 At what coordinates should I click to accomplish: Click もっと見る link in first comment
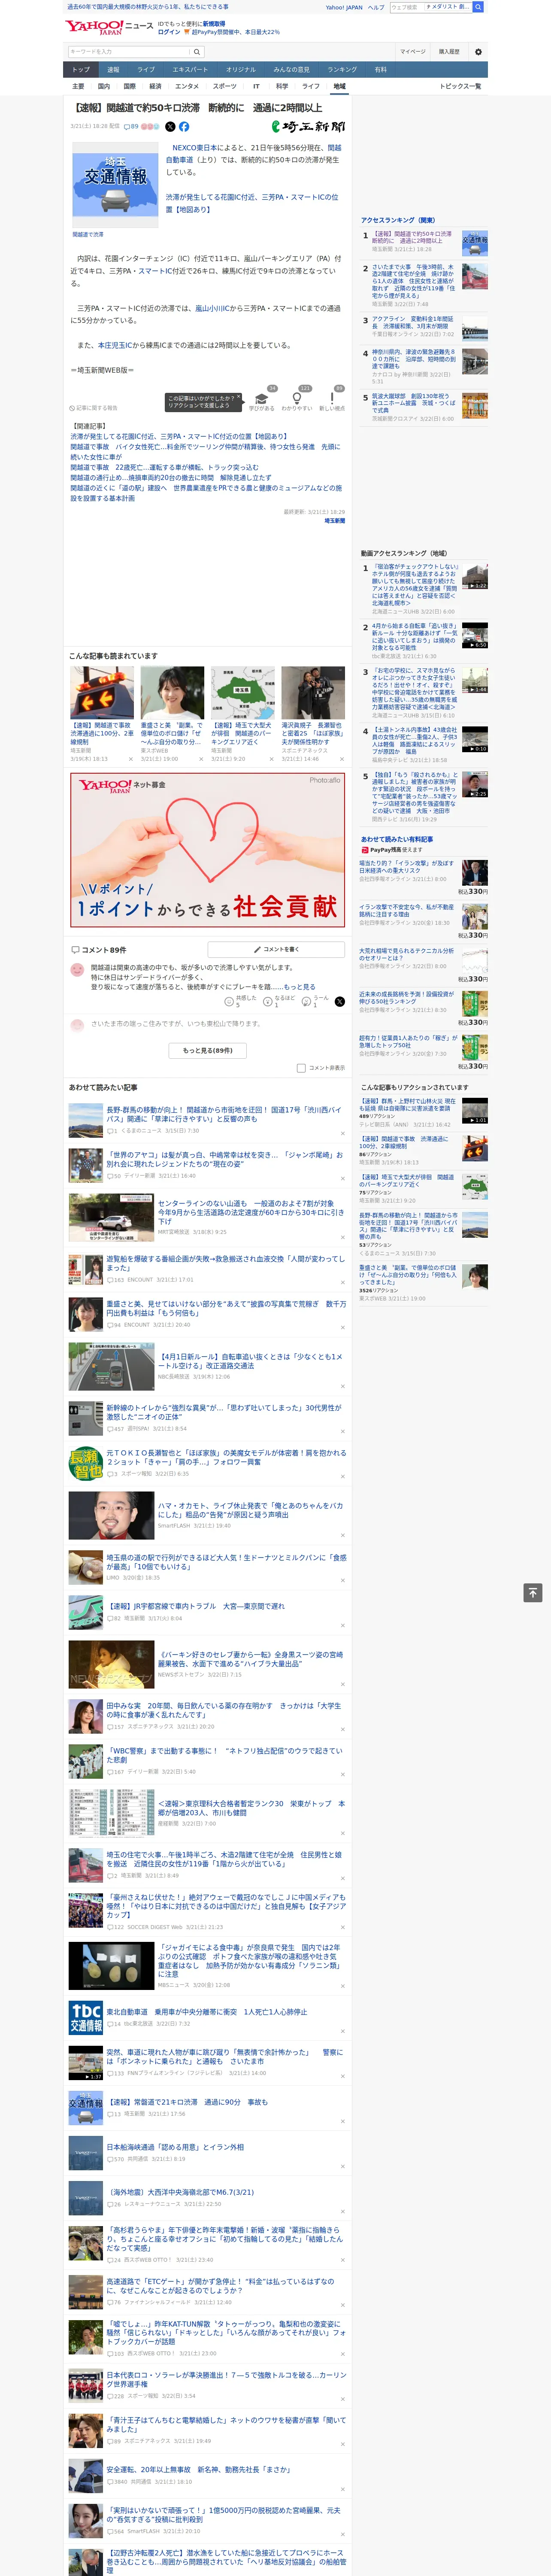tap(299, 987)
